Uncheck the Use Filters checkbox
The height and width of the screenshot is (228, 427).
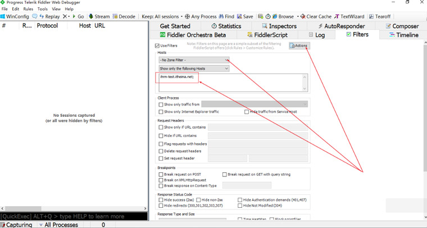coord(157,45)
